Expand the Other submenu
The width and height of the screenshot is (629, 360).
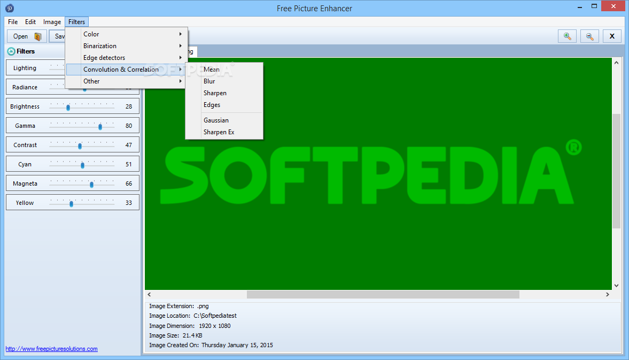tap(126, 81)
